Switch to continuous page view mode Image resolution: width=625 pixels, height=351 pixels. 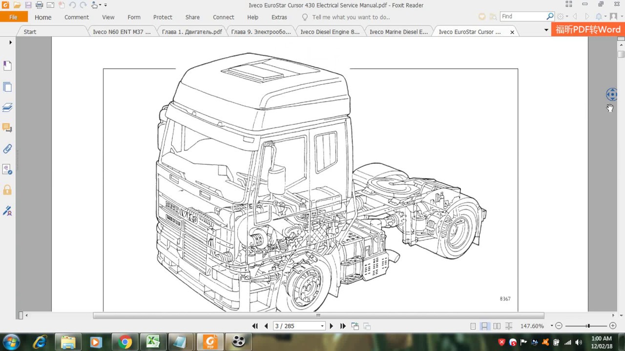point(484,326)
